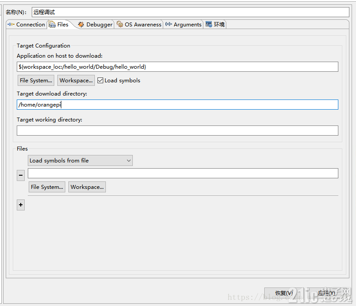This screenshot has height=306, width=356.
Task: Click the 名称 name input field
Action: pos(191,12)
